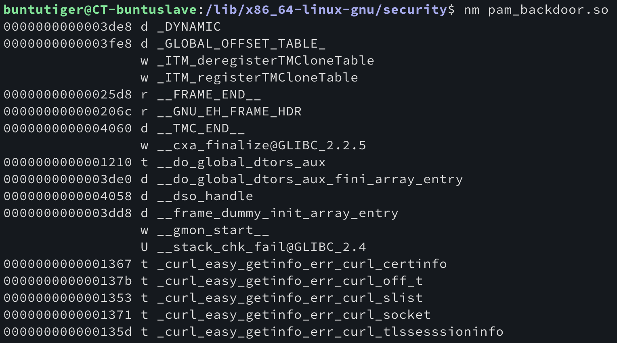Viewport: 617px width, 343px height.
Task: Click the _curl_easy_getinfo_err_curl_certinfo symbol
Action: (302, 264)
